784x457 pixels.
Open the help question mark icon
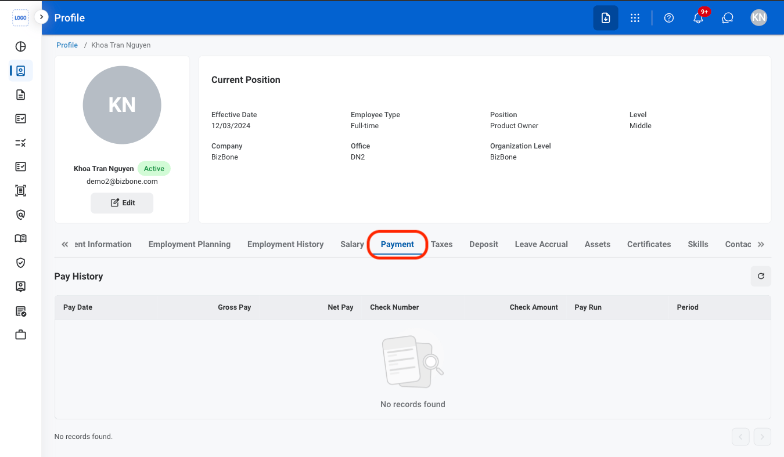(669, 18)
